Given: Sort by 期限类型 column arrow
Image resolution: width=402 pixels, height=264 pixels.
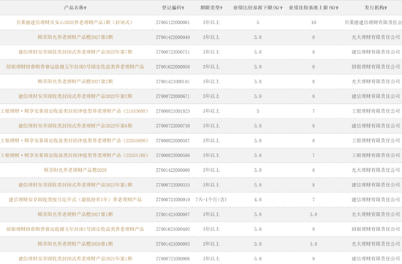Looking at the screenshot, I should (x=221, y=8).
